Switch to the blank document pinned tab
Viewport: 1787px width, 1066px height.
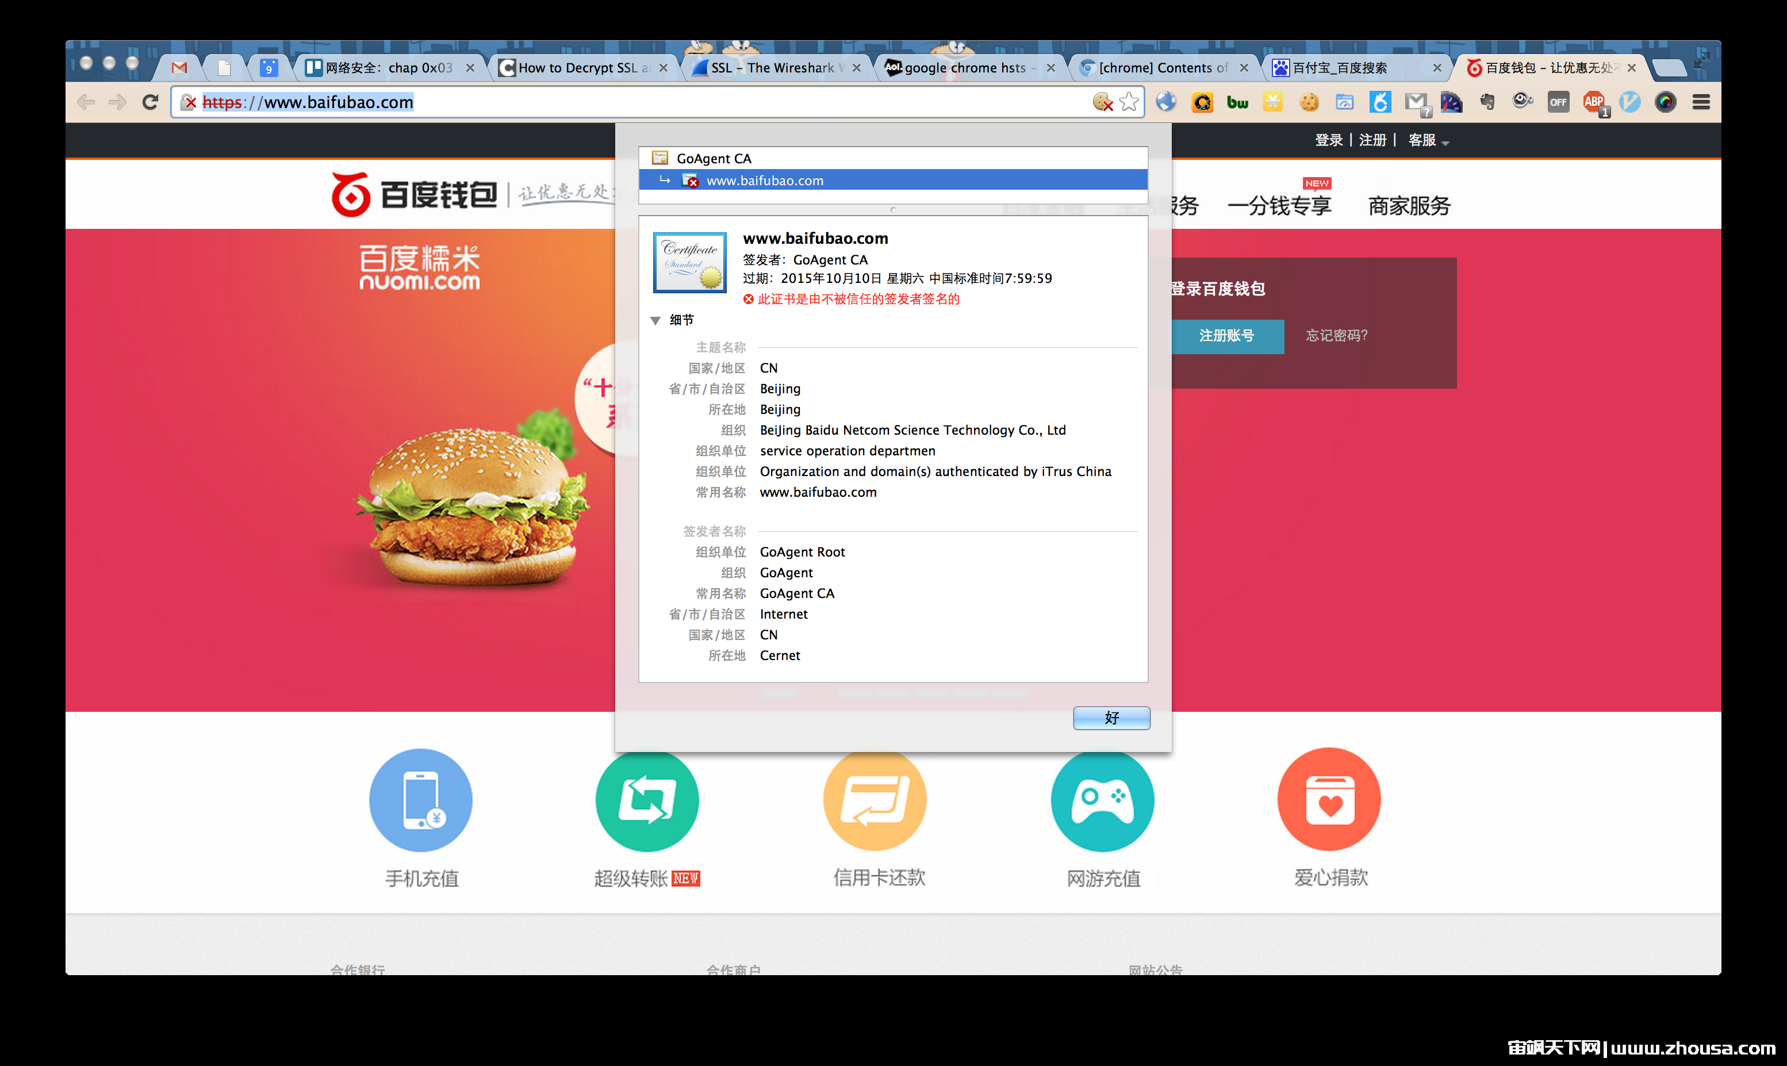224,67
